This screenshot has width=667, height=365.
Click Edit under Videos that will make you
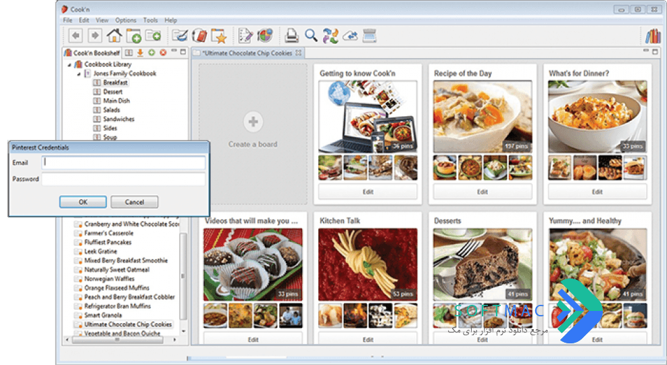click(253, 339)
